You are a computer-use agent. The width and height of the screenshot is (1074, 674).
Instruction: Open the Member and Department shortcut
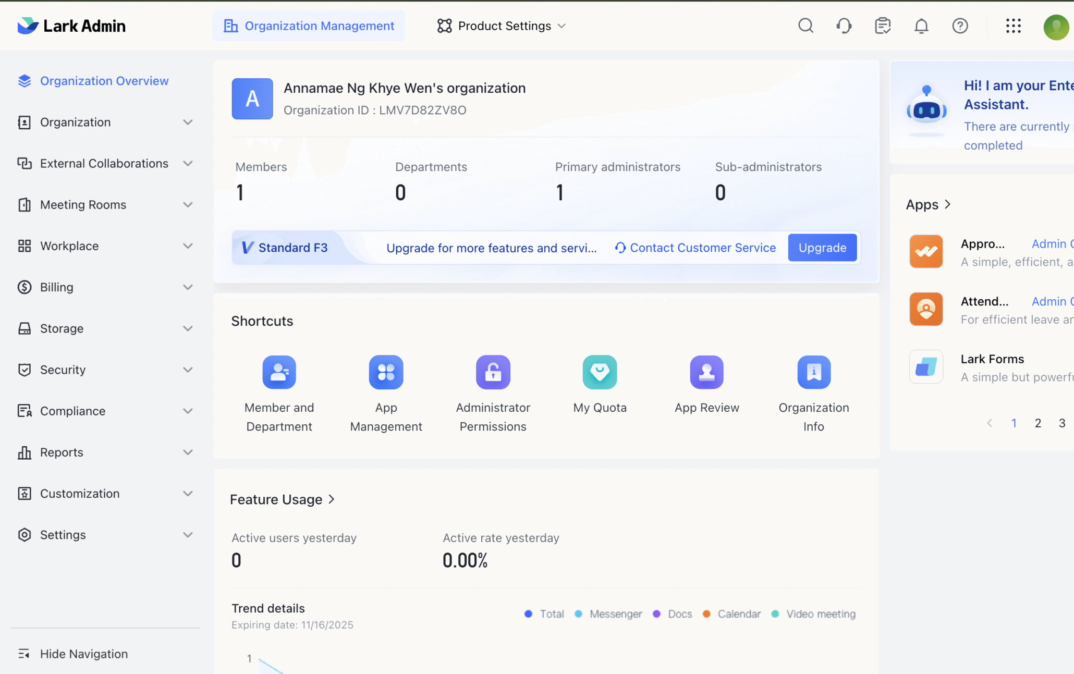[x=279, y=372]
